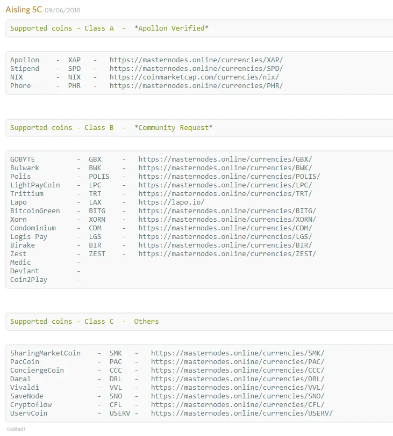Open the Stipend SPD masternodes link

(x=196, y=68)
